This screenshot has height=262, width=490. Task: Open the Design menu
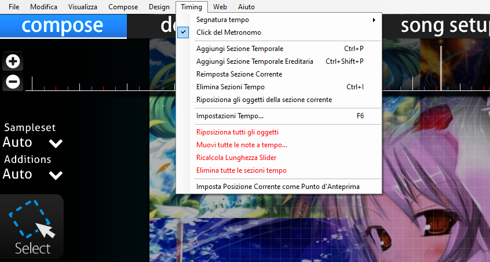(159, 6)
